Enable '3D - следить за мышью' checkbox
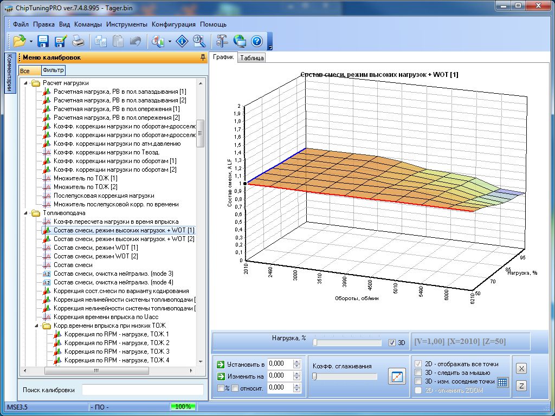 418,373
